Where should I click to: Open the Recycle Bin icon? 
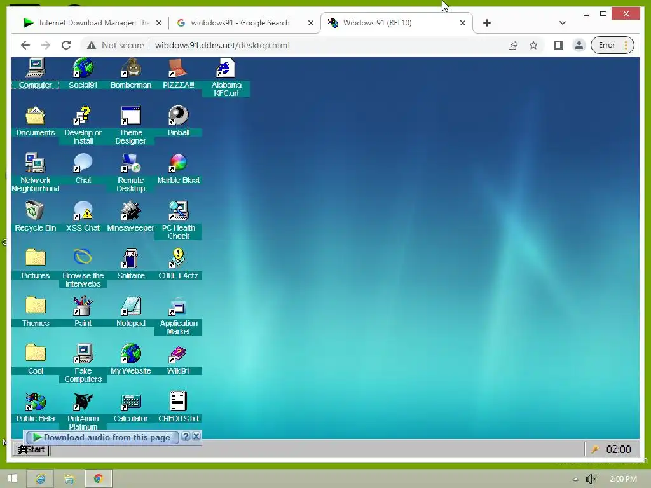(x=36, y=217)
